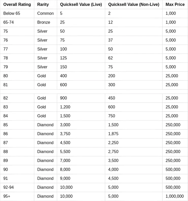Click the 'Max Price' column header
The image size is (188, 201).
pos(175,5)
